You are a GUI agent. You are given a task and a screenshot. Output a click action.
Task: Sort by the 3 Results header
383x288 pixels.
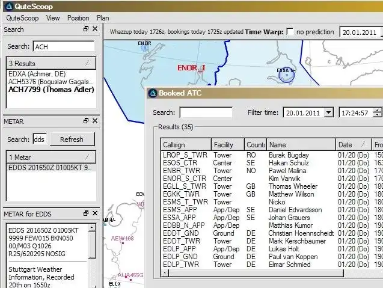pyautogui.click(x=51, y=64)
